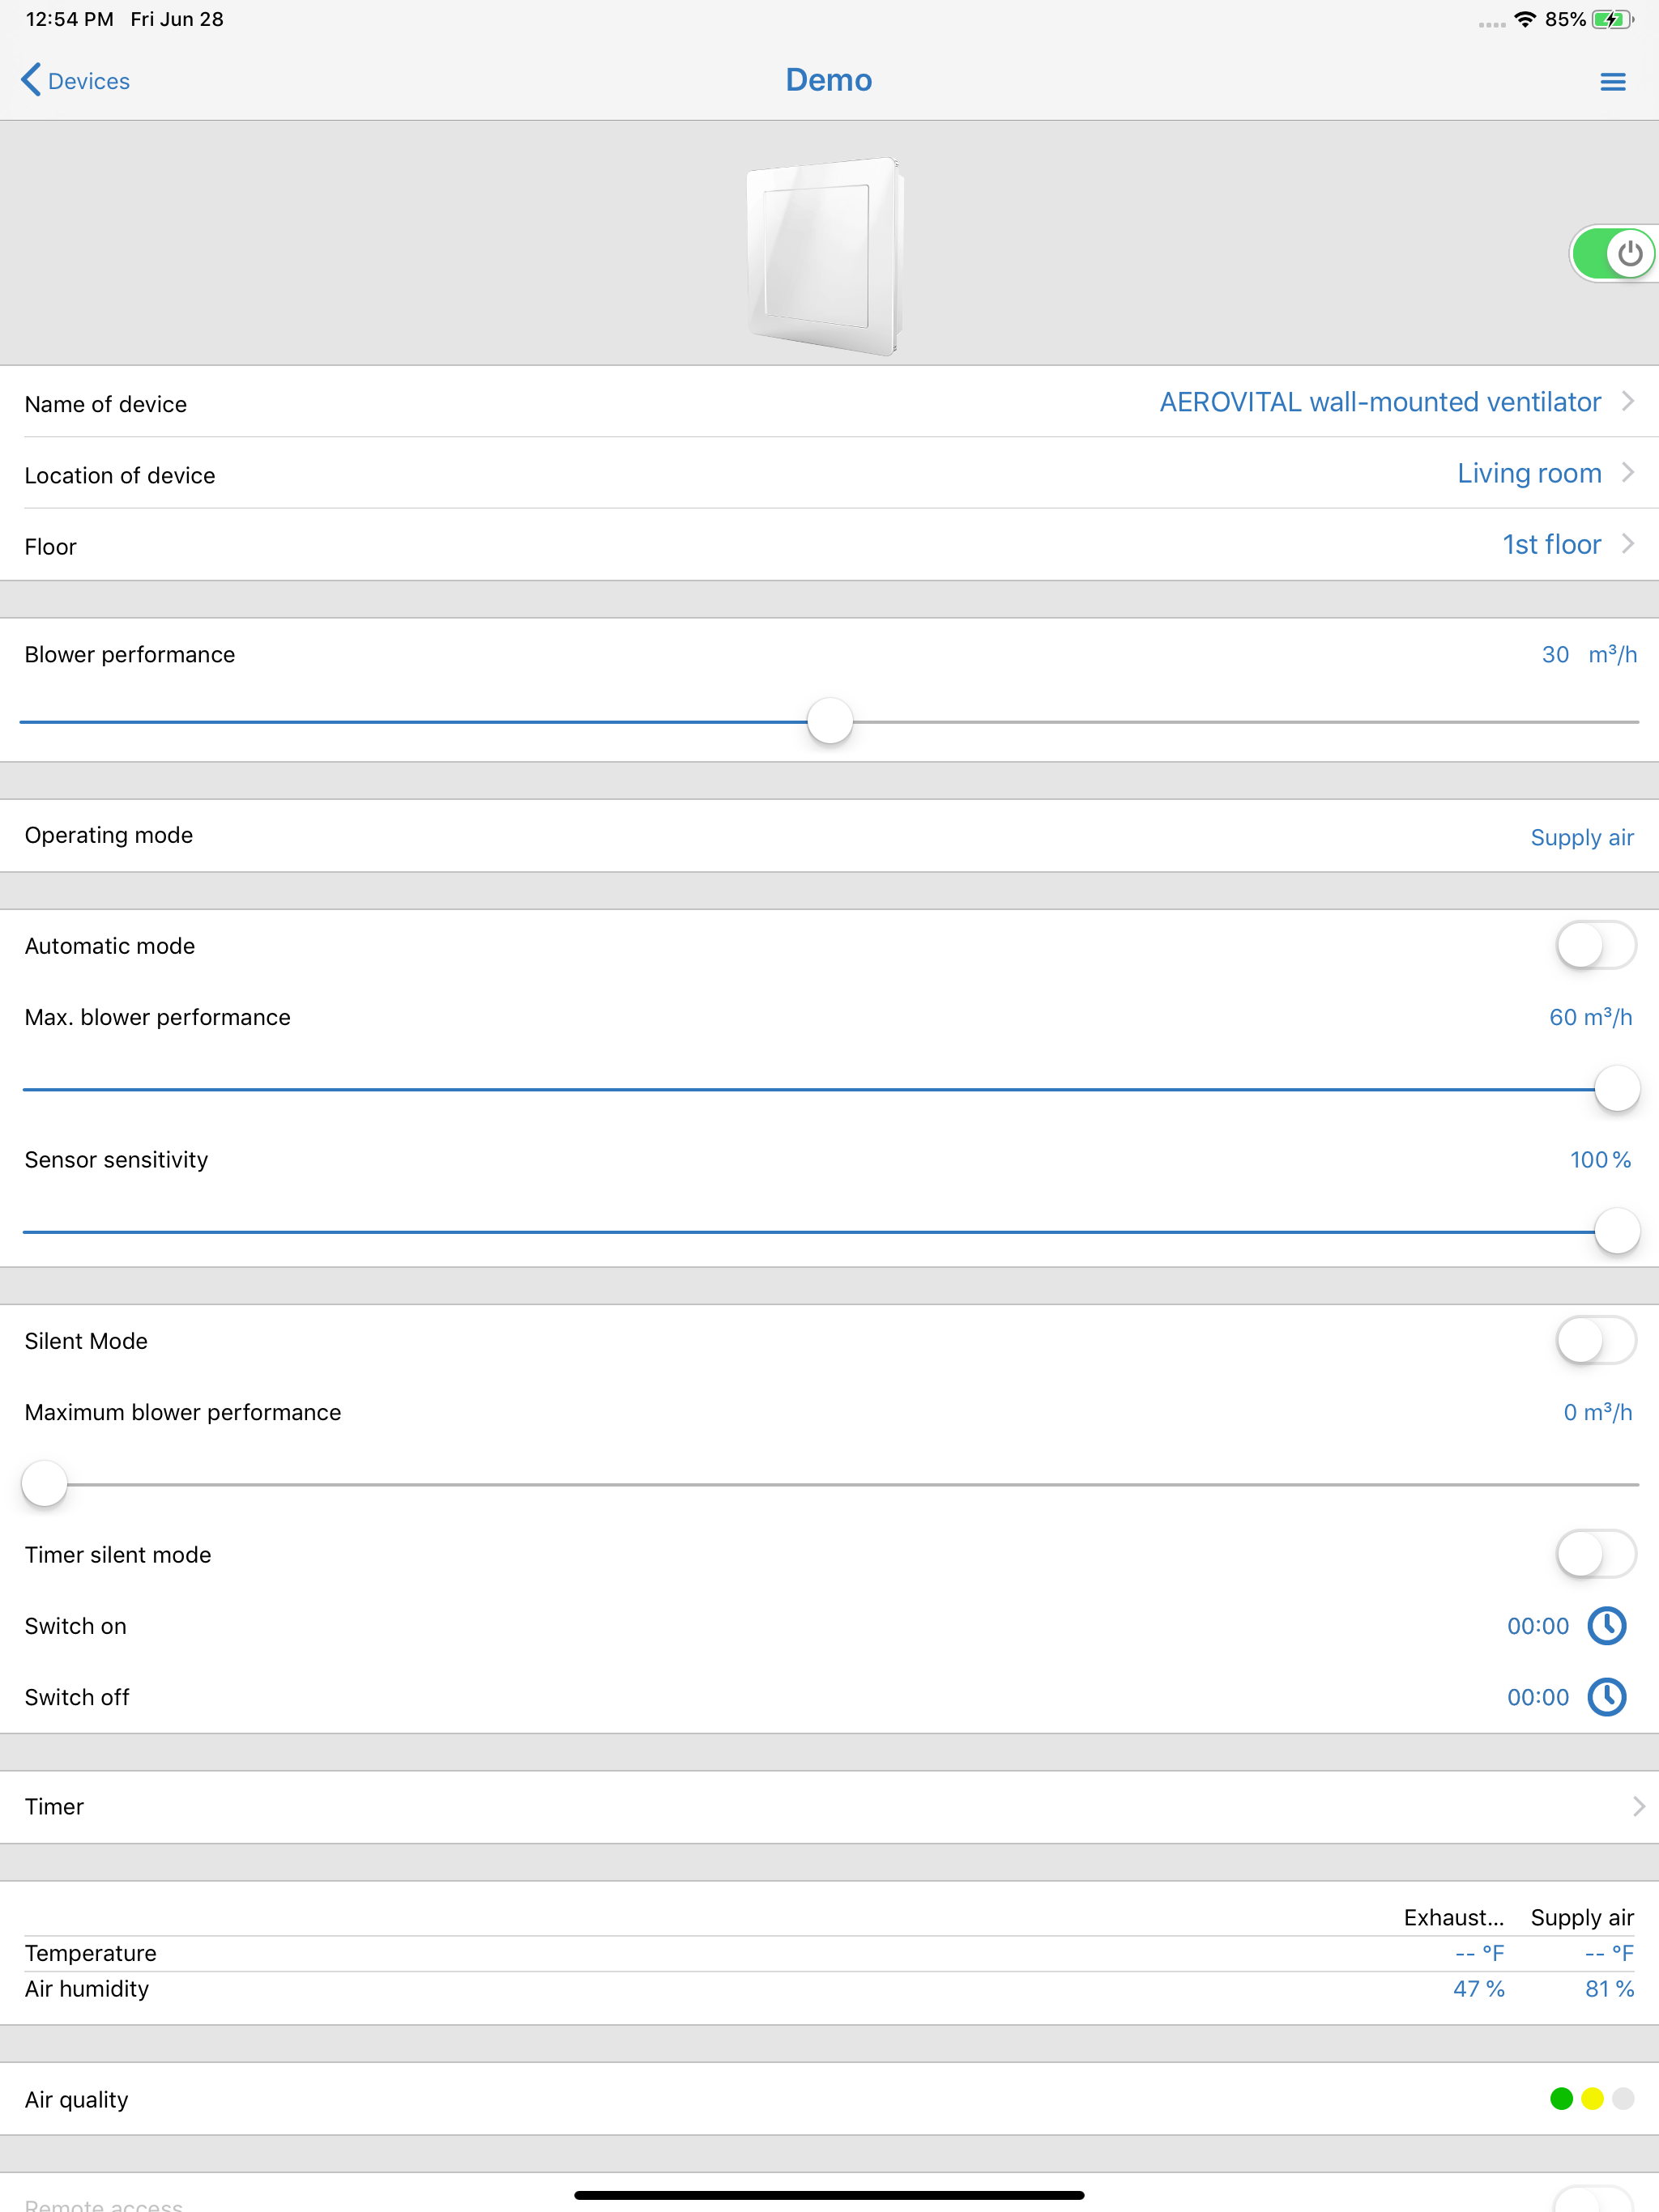The width and height of the screenshot is (1659, 2212).
Task: Tap the green air quality dot
Action: [1561, 2098]
